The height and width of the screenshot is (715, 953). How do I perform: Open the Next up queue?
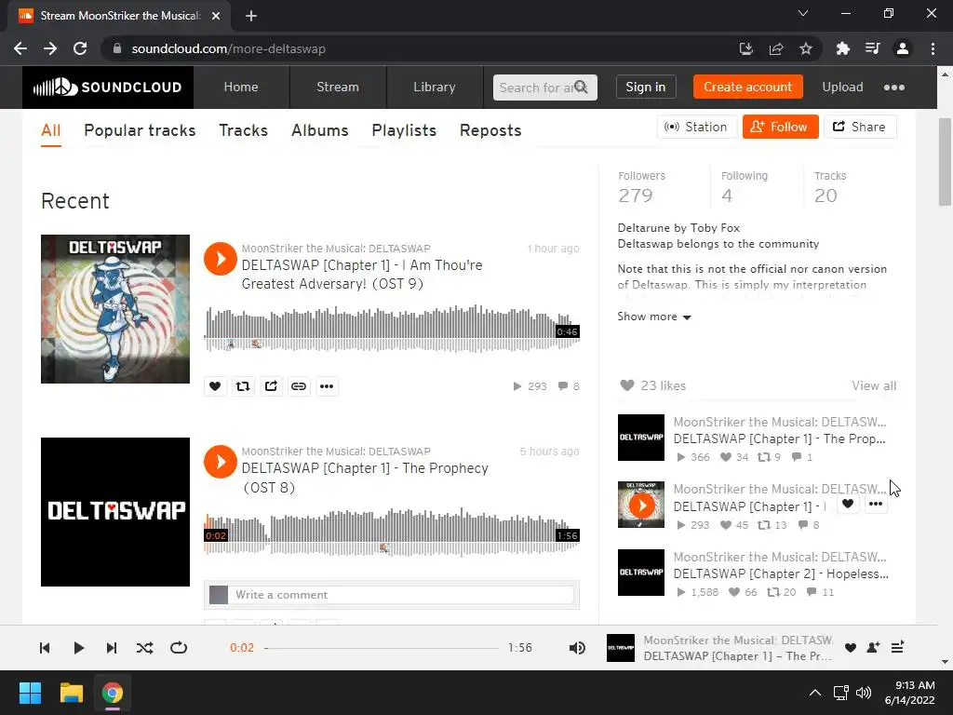point(898,648)
